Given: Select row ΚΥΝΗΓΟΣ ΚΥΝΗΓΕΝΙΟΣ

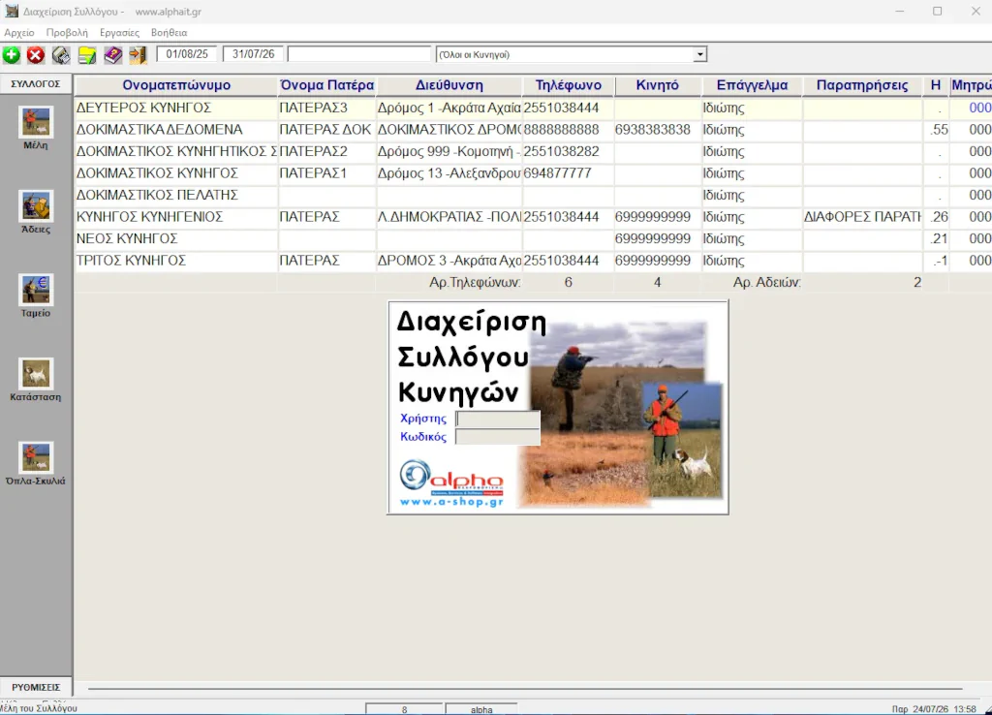Looking at the screenshot, I should [534, 217].
